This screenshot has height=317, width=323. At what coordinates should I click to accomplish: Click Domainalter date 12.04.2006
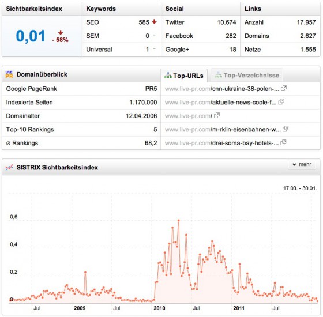coord(141,116)
